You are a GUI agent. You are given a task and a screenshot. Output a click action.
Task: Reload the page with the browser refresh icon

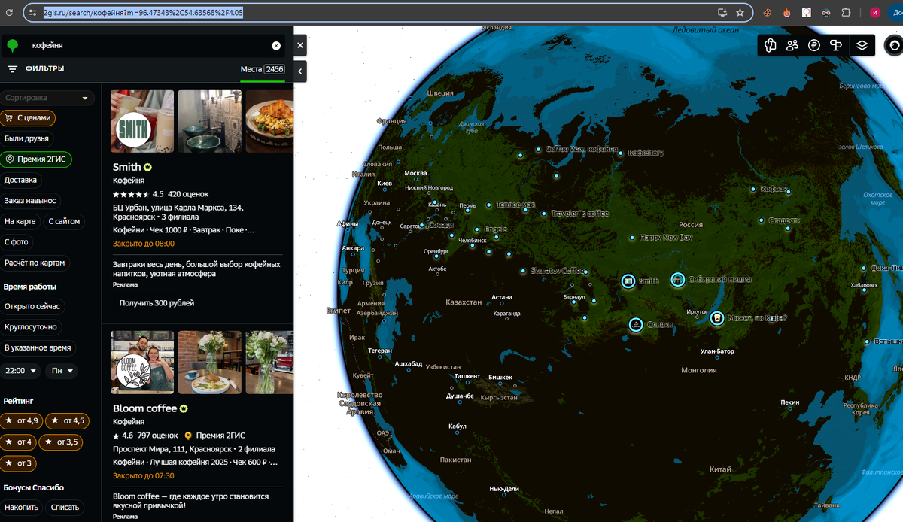(x=9, y=13)
